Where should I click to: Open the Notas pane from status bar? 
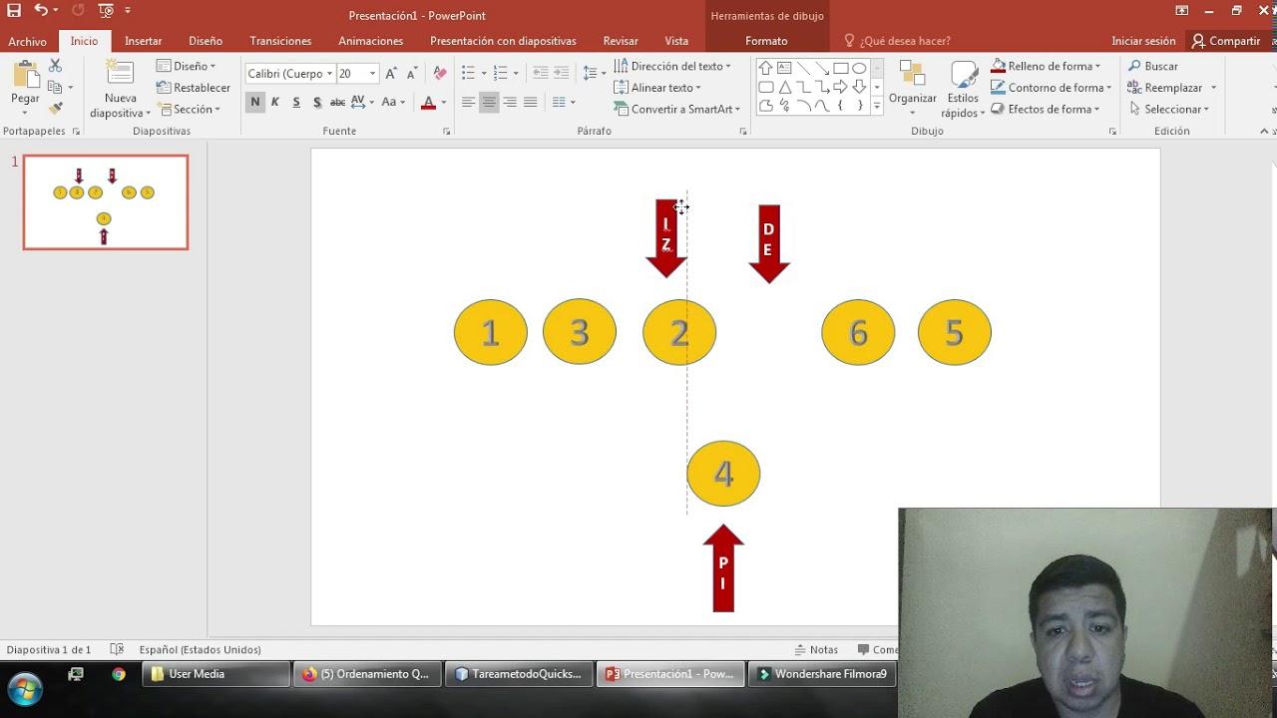point(817,649)
